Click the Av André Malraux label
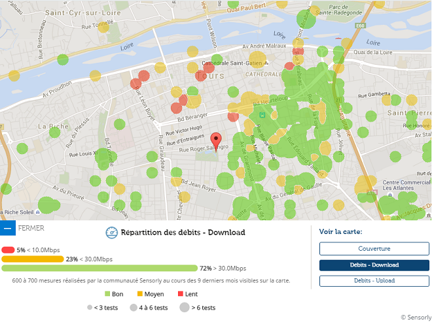Screen dimensions: 432x326 pyautogui.click(x=264, y=46)
